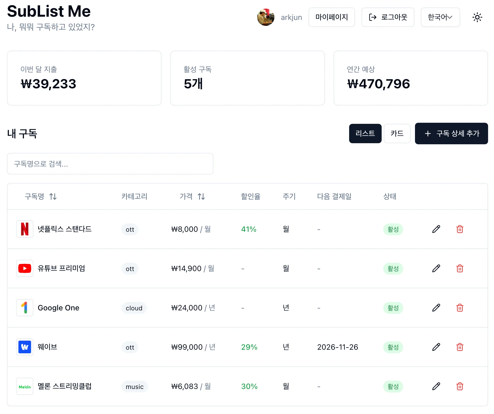The image size is (494, 414).
Task: Delete the Google One subscription
Action: pyautogui.click(x=460, y=308)
